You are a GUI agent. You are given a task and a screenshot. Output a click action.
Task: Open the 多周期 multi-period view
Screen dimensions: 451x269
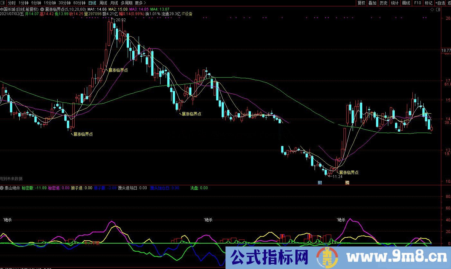pos(127,3)
